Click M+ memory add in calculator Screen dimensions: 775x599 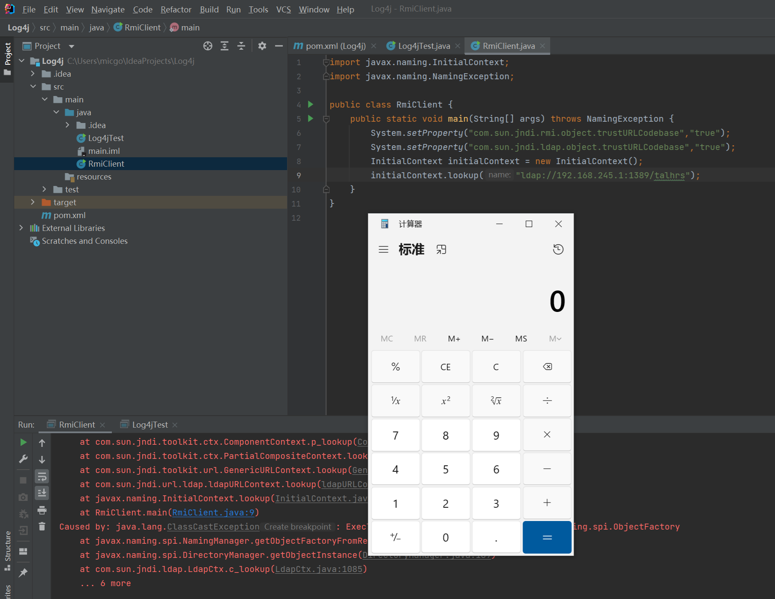point(454,338)
